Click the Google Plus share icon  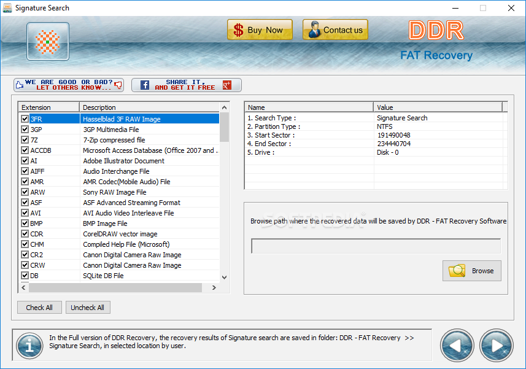227,85
